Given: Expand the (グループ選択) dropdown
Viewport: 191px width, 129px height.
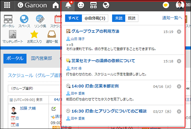Looking at the screenshot, I should [35, 88].
